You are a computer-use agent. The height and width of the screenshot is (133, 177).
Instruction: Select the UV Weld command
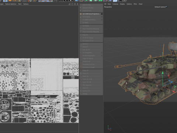pos(91,23)
